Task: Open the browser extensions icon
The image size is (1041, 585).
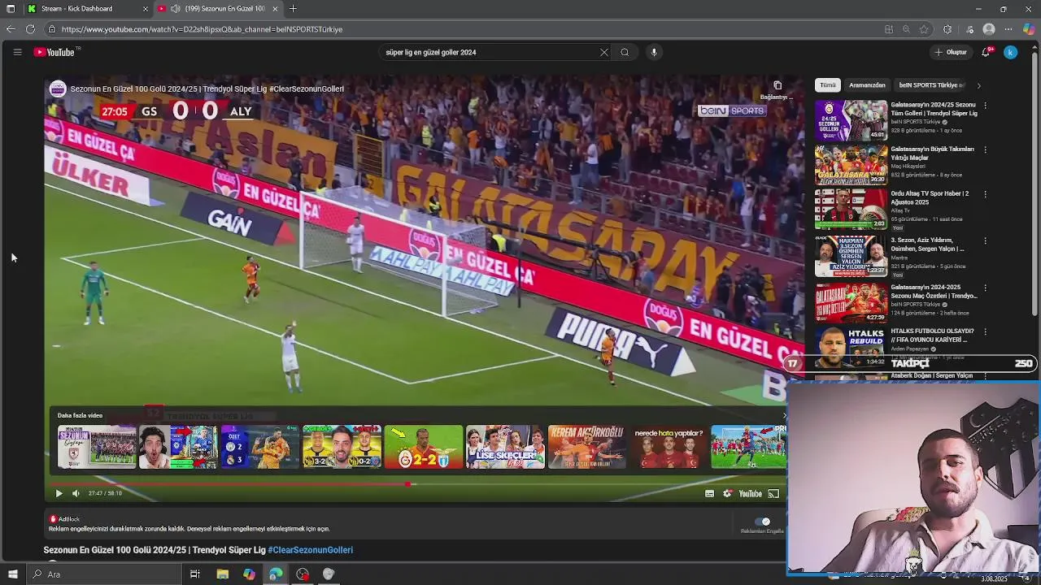Action: [x=947, y=29]
